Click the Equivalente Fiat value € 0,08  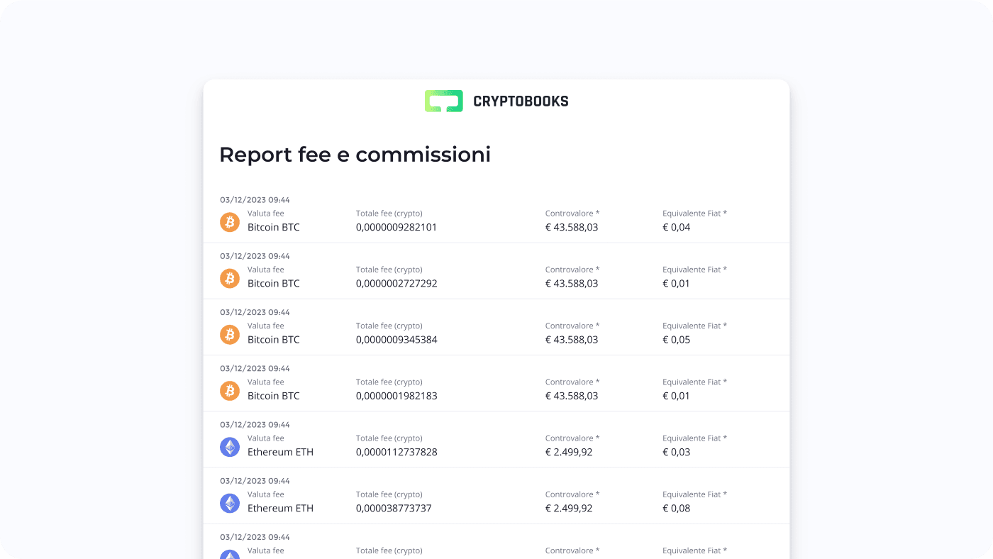point(676,509)
